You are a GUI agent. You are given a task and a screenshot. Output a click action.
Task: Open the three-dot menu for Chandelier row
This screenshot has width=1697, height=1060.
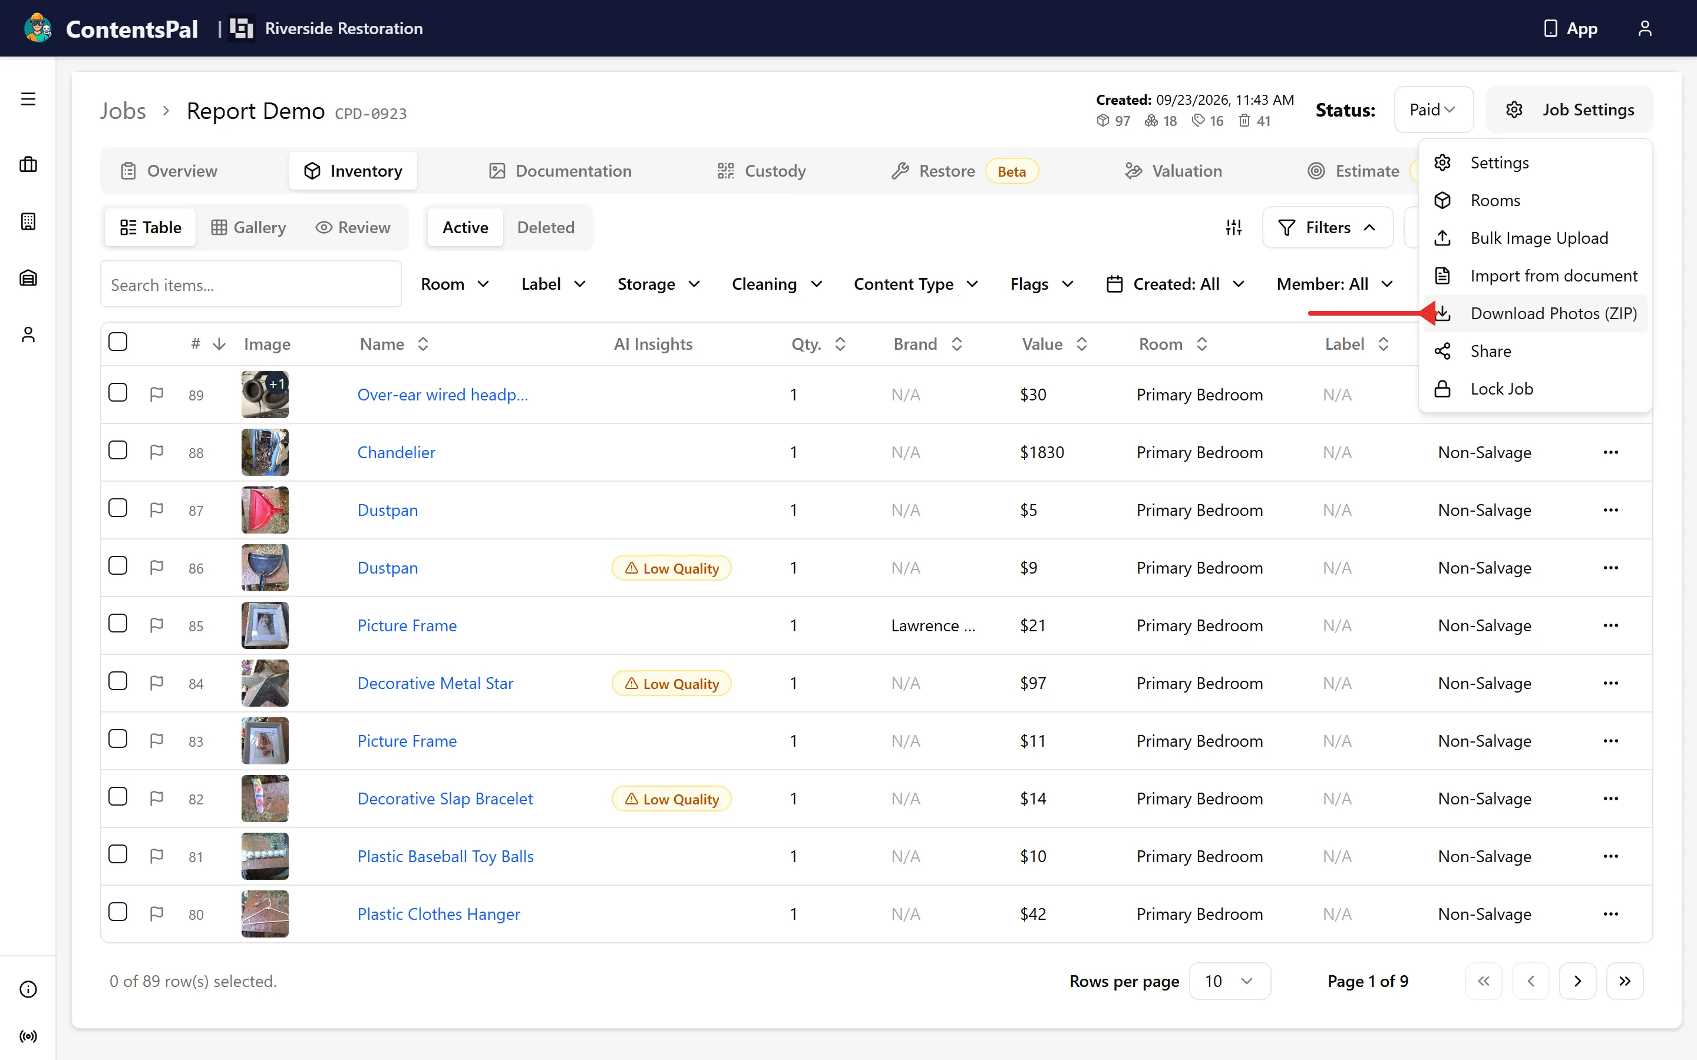point(1611,452)
